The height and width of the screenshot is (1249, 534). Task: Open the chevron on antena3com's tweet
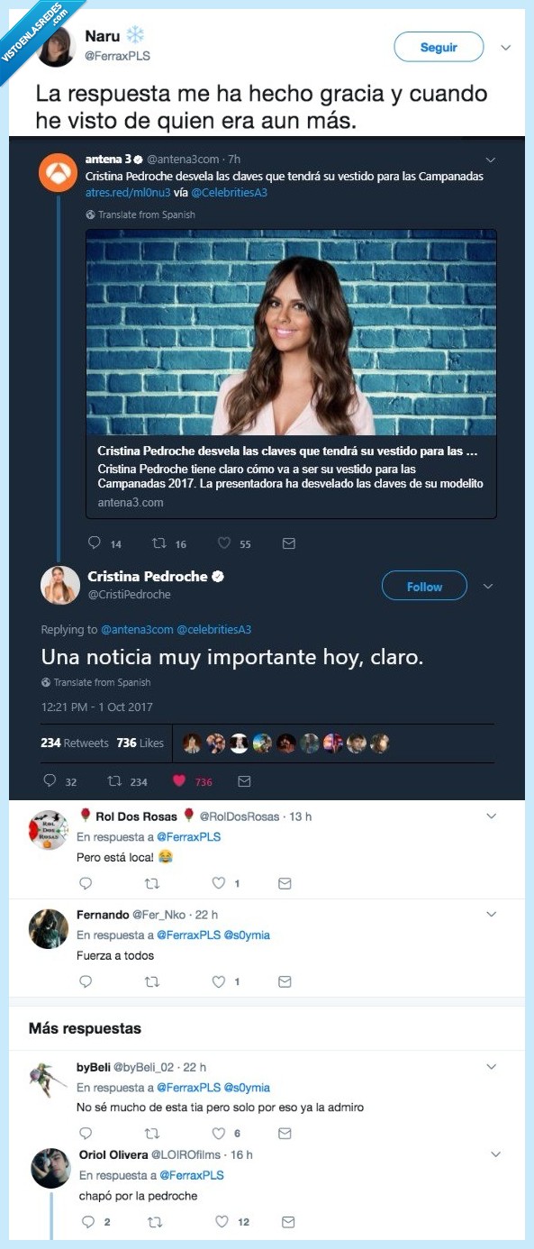pos(491,159)
